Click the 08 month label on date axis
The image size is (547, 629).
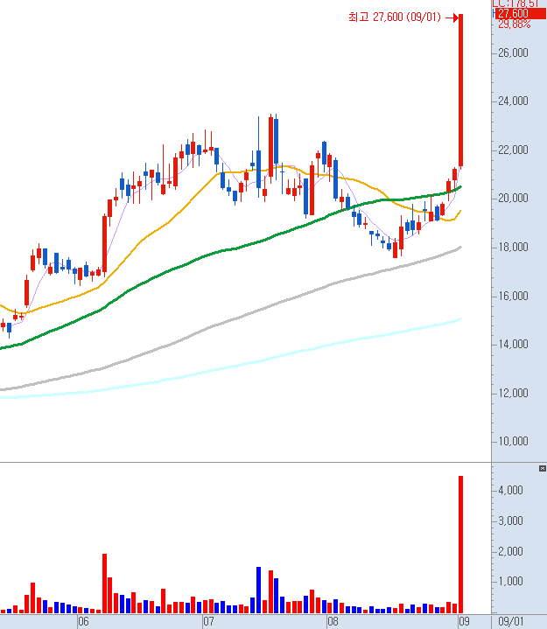[333, 622]
